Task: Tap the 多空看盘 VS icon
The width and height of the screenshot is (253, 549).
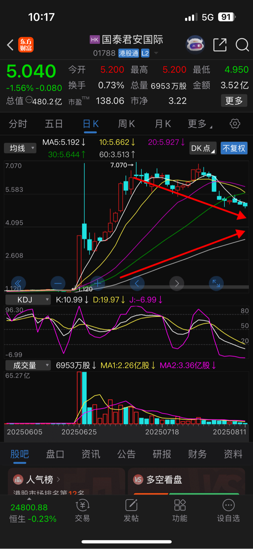Action: pos(138,479)
